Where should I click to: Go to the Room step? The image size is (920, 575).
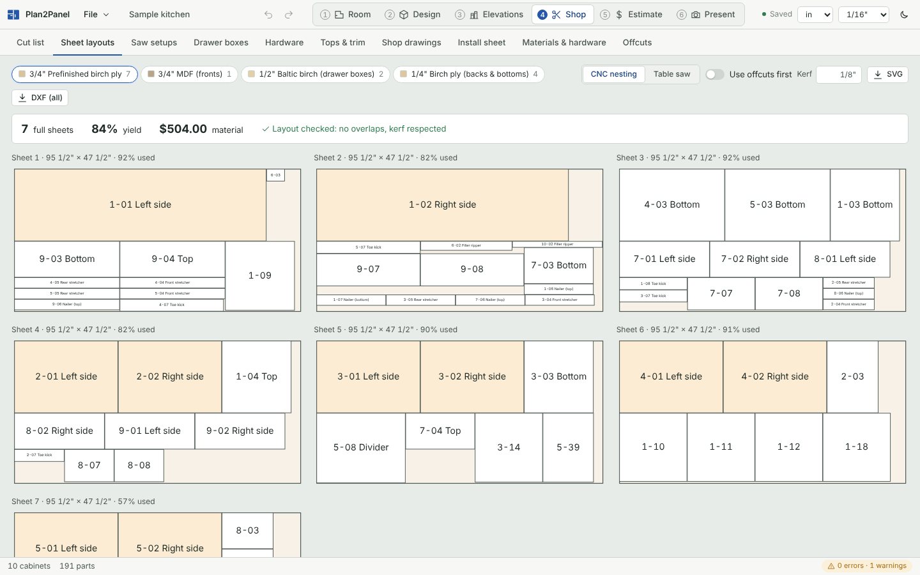346,15
